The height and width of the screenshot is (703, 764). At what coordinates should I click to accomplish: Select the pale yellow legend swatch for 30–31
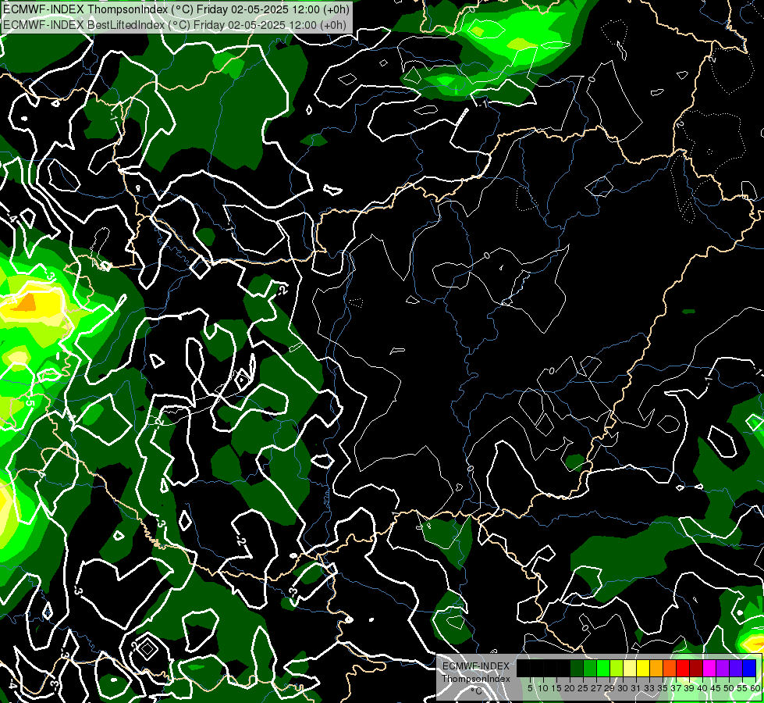coord(630,668)
